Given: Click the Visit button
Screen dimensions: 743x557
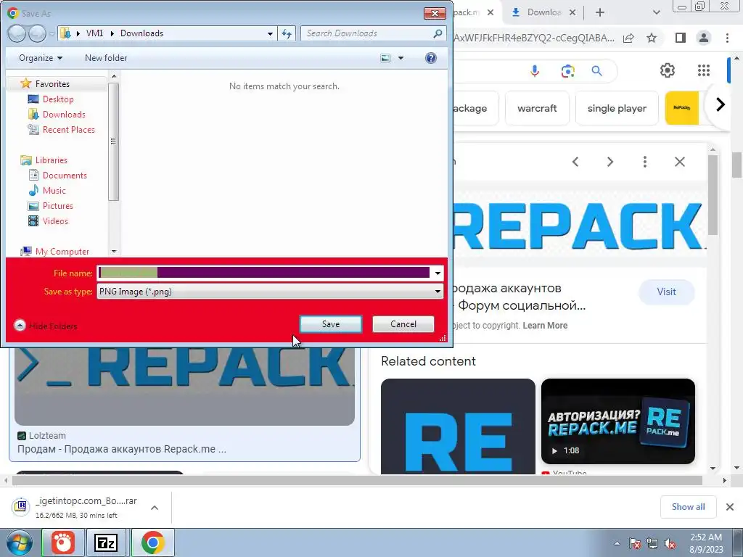Looking at the screenshot, I should pos(666,292).
